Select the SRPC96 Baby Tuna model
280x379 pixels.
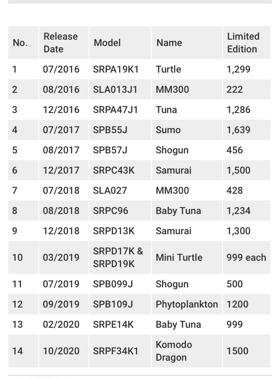(111, 211)
